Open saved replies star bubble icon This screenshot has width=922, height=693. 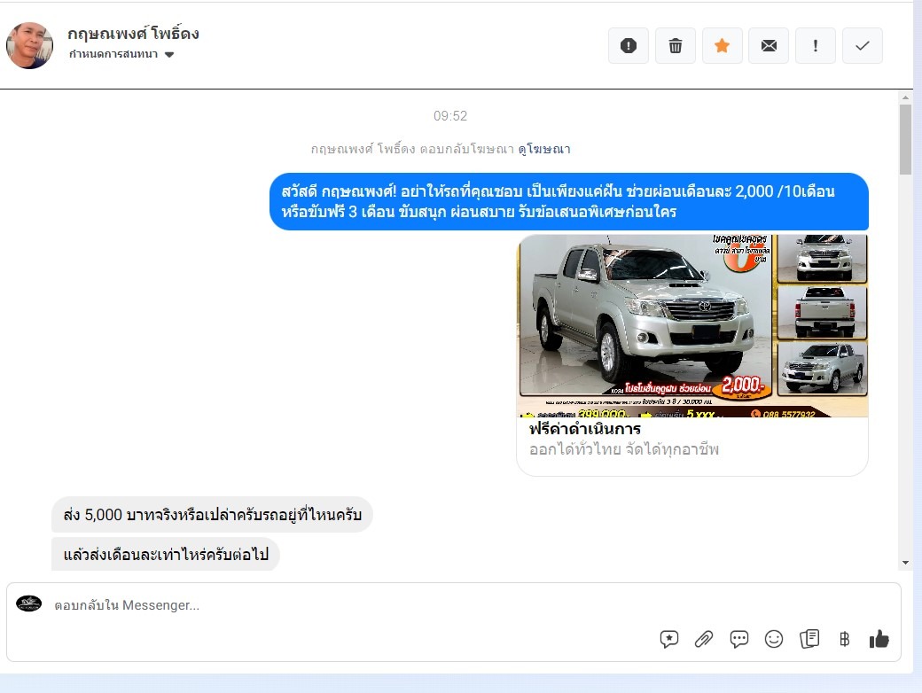669,639
